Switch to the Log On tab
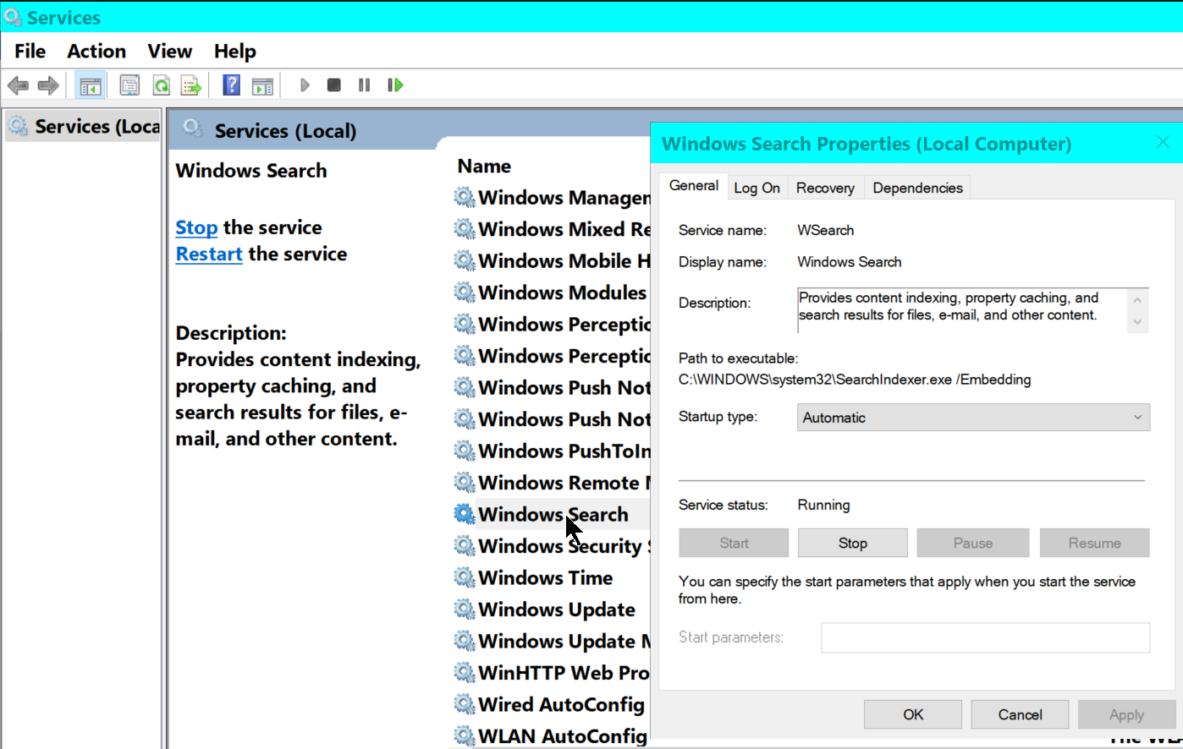This screenshot has height=749, width=1183. point(757,188)
